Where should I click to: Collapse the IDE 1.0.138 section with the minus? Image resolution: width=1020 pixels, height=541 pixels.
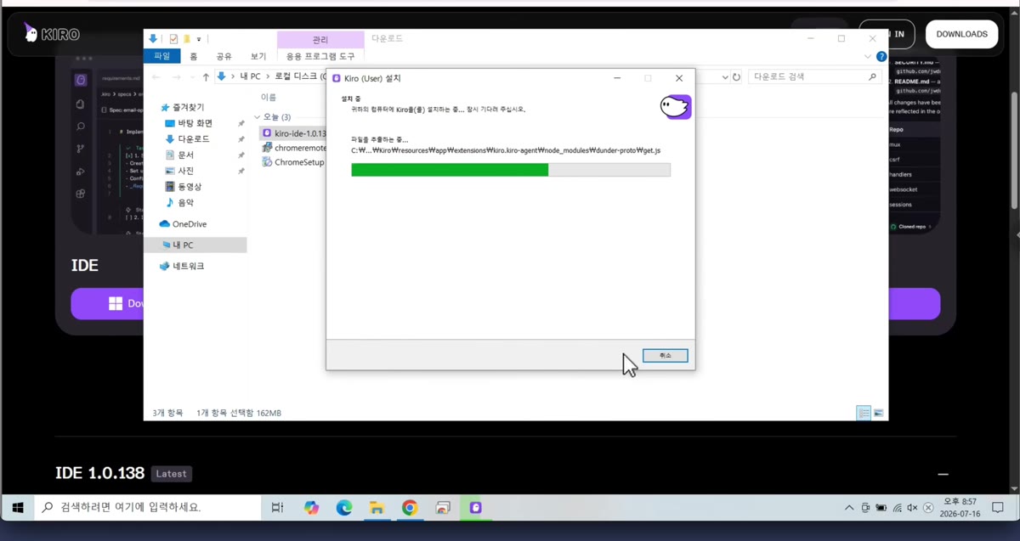tap(943, 474)
